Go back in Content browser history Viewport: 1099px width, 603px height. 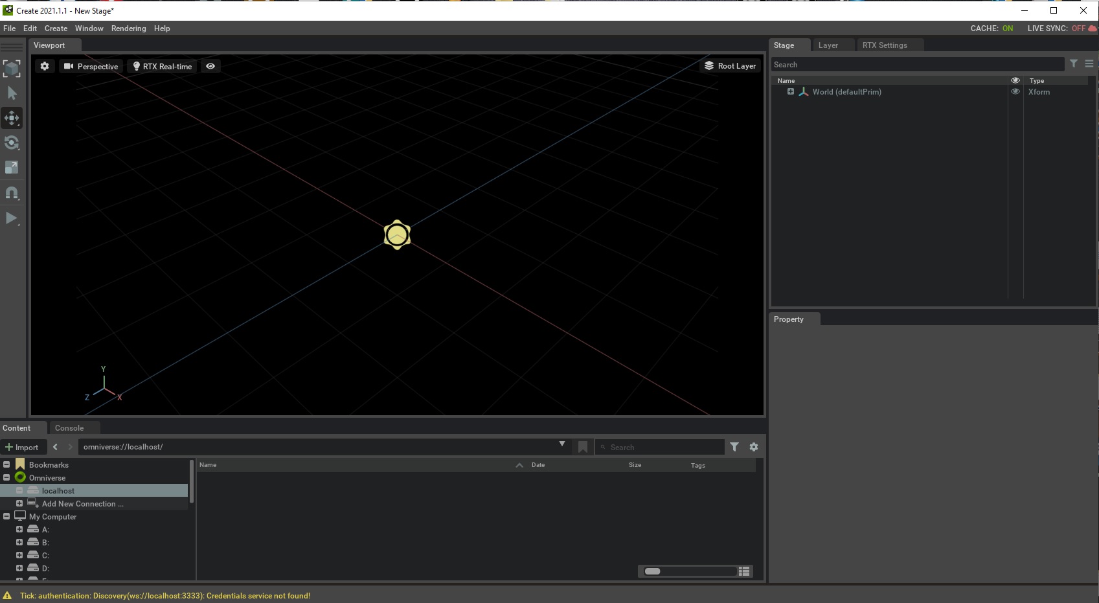tap(55, 447)
